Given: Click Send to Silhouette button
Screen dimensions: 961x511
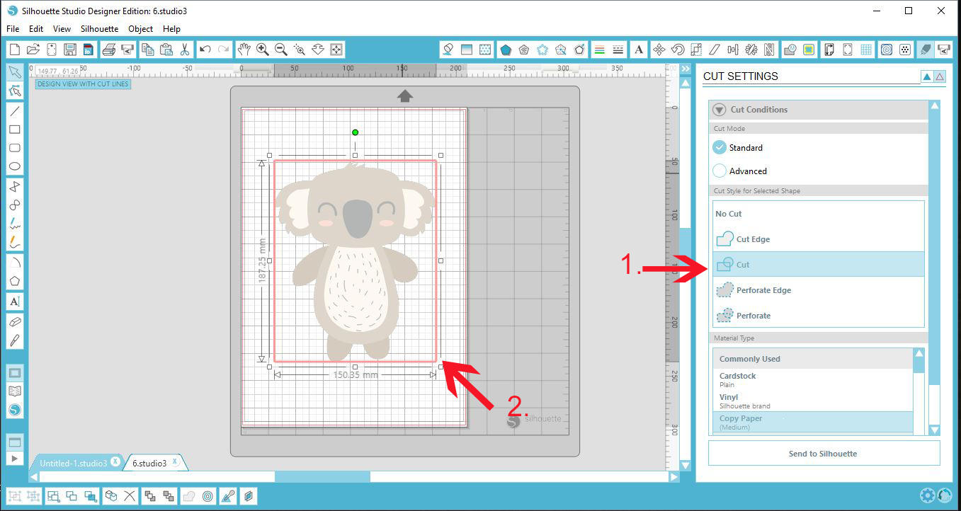Looking at the screenshot, I should point(824,454).
